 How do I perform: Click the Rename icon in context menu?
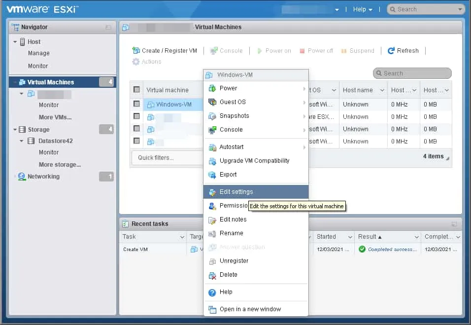click(x=212, y=233)
